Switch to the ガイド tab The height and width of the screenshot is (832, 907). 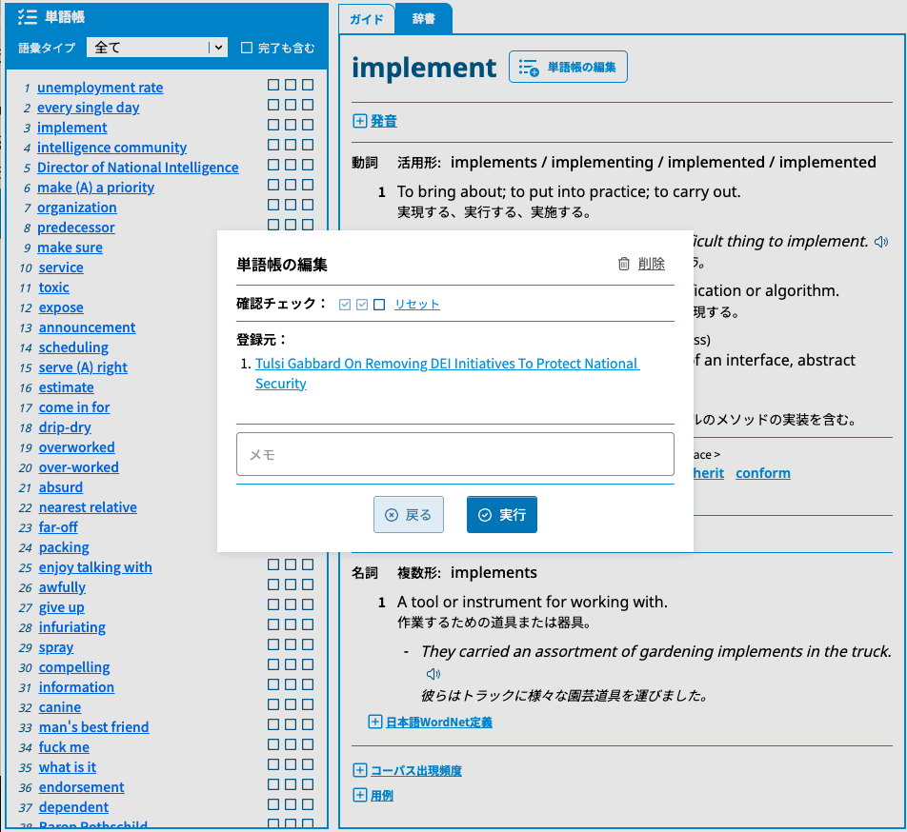(x=366, y=19)
